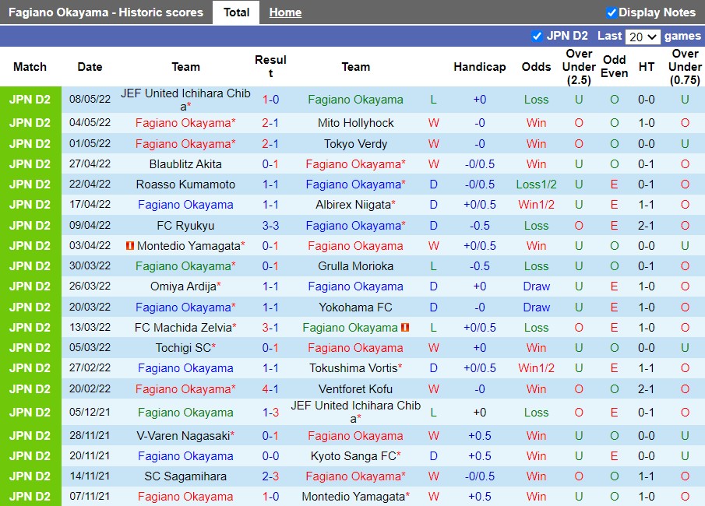Click 1-3 score of 05/12/21 match
Image resolution: width=705 pixels, height=506 pixels.
[270, 413]
